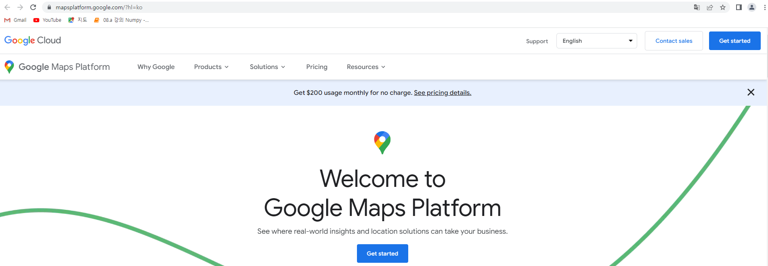Viewport: 768px width, 266px height.
Task: Follow the See pricing details link
Action: 443,93
